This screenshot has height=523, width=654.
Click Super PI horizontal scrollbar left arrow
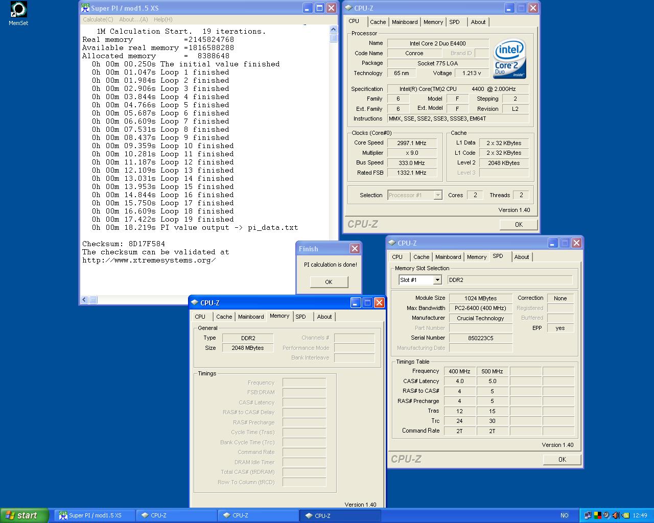tap(85, 300)
